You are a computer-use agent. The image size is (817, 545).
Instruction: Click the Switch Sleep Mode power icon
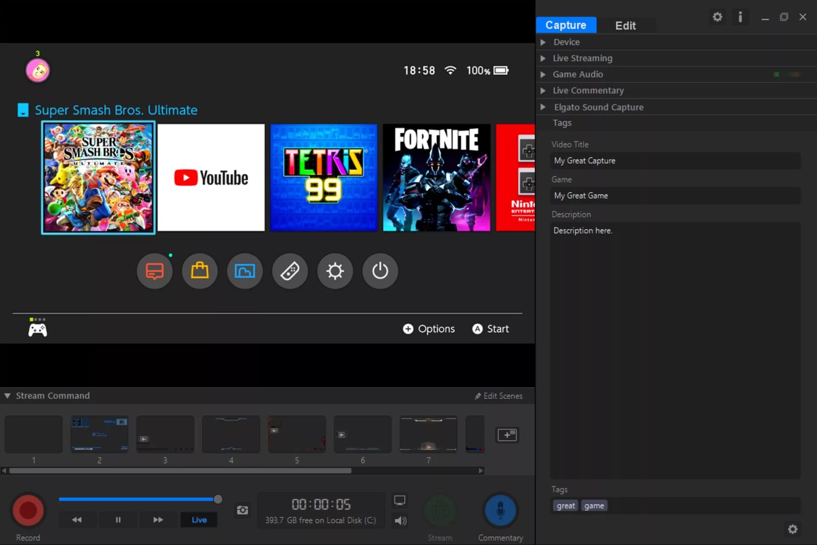[380, 271]
